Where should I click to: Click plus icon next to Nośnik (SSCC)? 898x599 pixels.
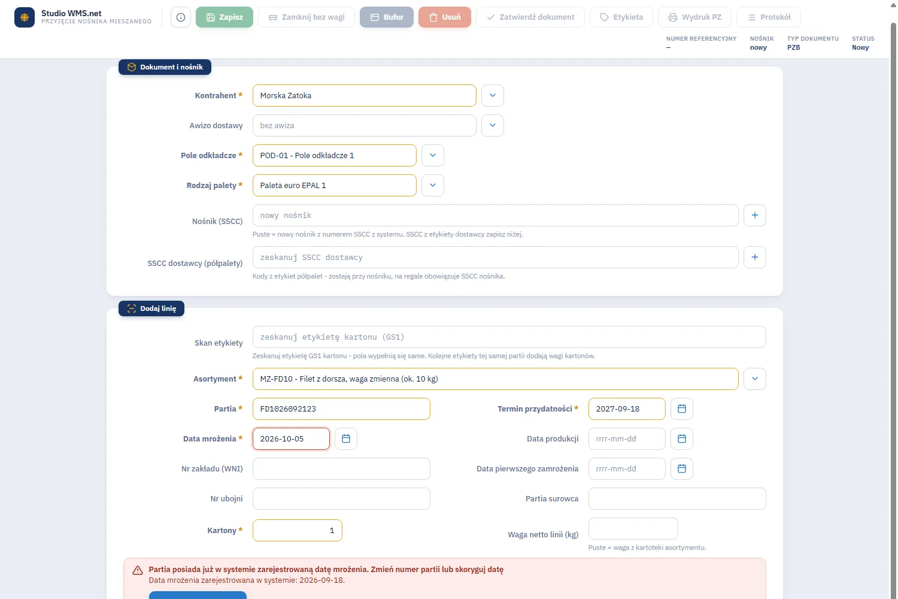coord(755,215)
